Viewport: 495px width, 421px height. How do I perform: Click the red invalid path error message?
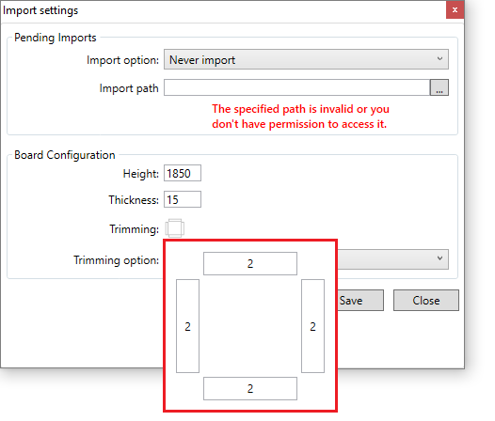coord(300,117)
